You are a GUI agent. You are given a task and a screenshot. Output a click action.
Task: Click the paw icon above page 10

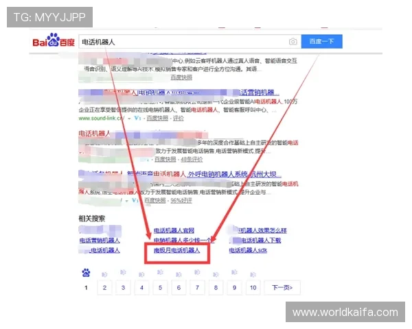[x=253, y=274]
